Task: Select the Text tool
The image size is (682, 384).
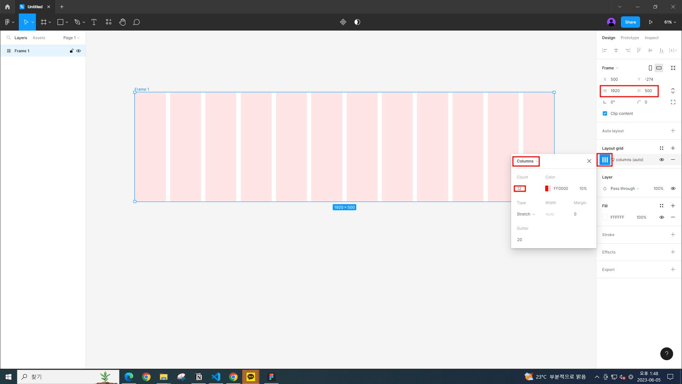Action: [x=94, y=22]
